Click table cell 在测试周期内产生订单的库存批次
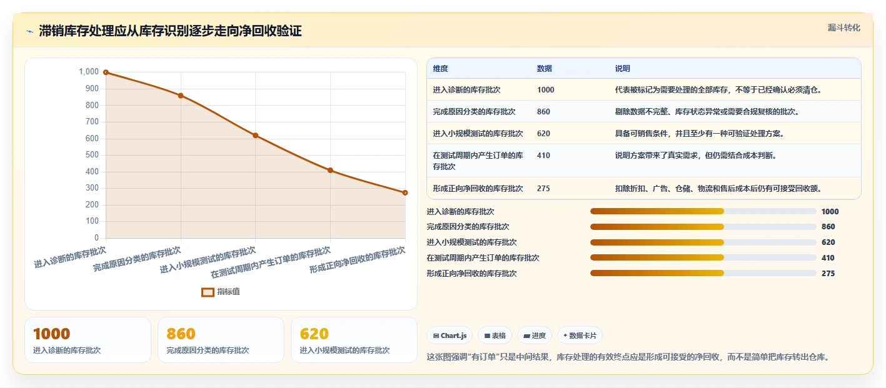Image resolution: width=886 pixels, height=388 pixels. (x=478, y=161)
